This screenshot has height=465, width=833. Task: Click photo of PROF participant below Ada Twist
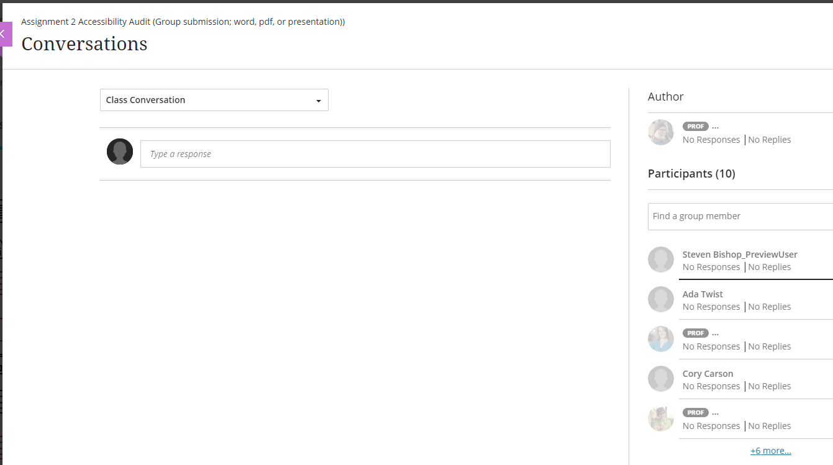coord(661,339)
